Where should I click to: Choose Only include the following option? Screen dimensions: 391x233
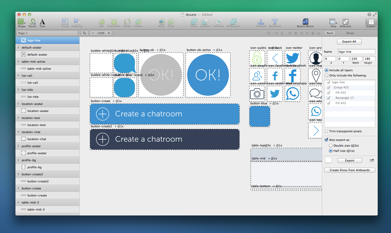[x=327, y=76]
